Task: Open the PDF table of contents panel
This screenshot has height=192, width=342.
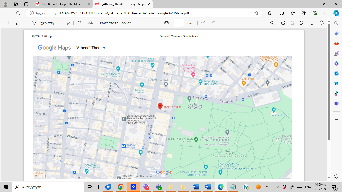Action: (x=7, y=23)
